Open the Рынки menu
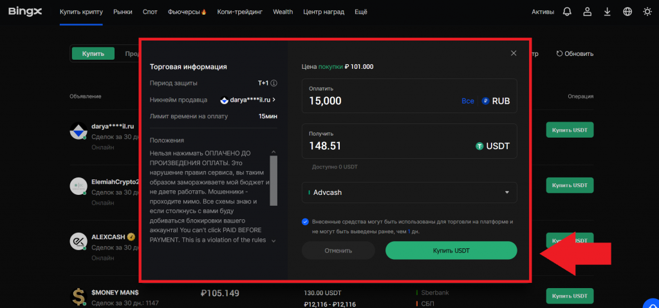The height and width of the screenshot is (308, 659). pos(123,12)
